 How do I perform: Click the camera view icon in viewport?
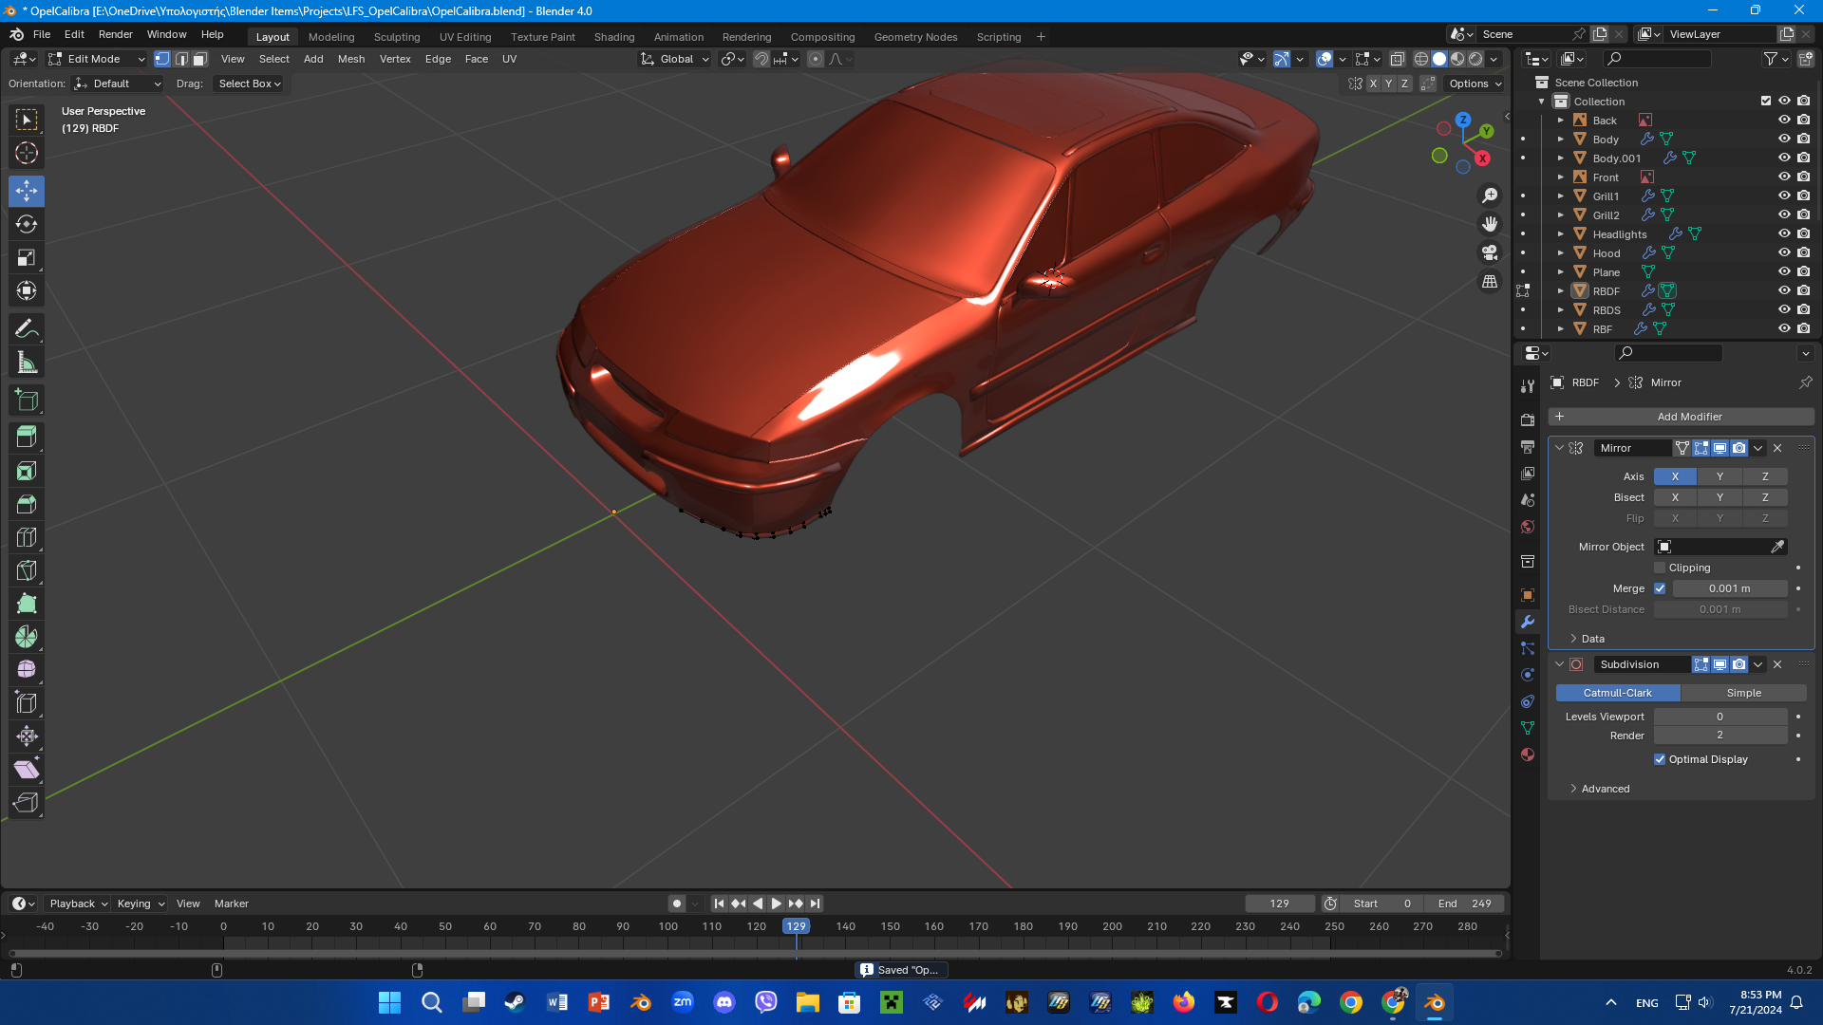pyautogui.click(x=1490, y=252)
